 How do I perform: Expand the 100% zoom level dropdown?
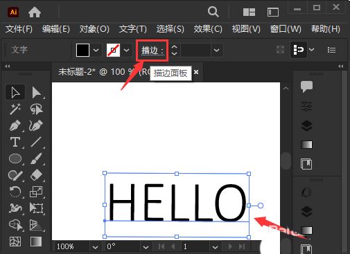pos(95,247)
